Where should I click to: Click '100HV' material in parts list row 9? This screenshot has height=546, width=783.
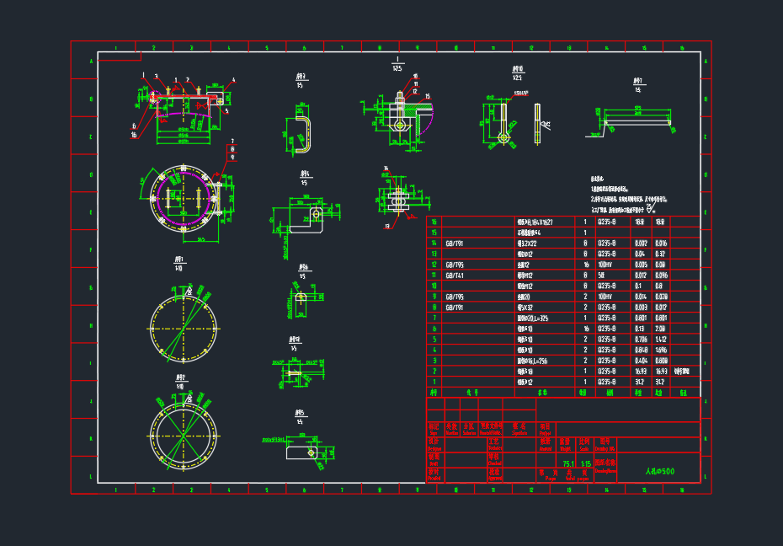[605, 297]
